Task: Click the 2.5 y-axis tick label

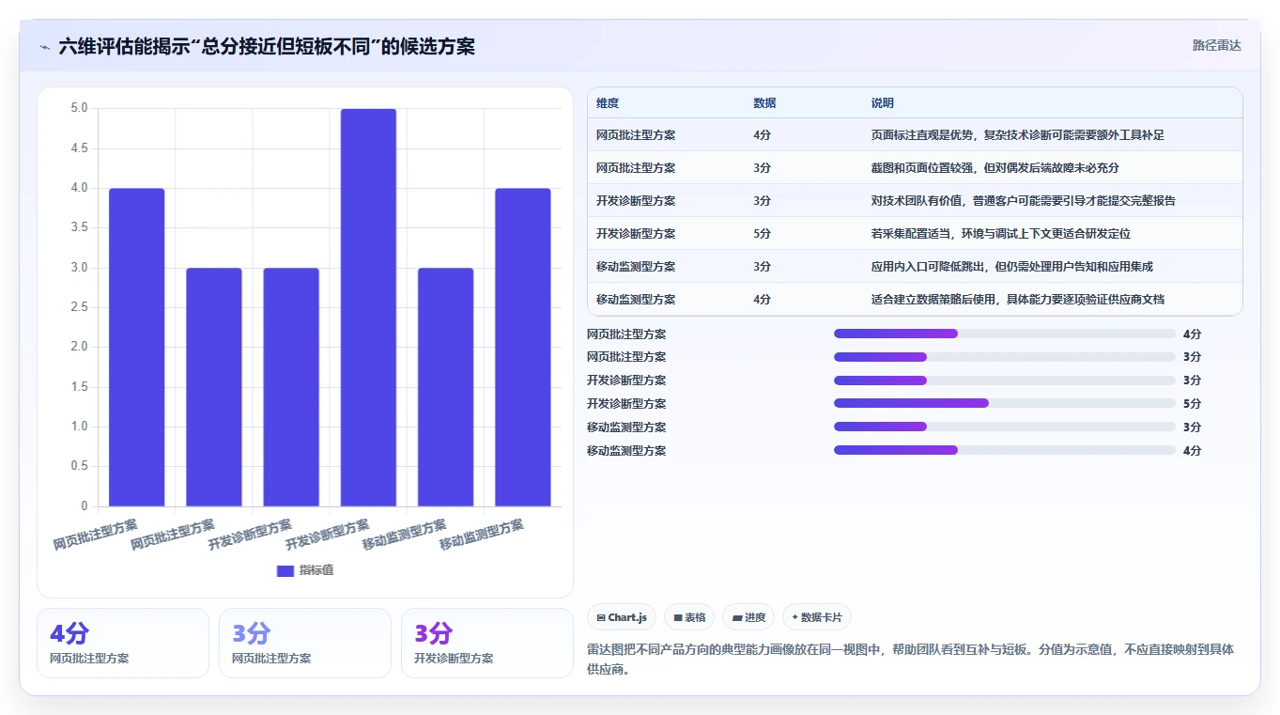Action: 79,307
